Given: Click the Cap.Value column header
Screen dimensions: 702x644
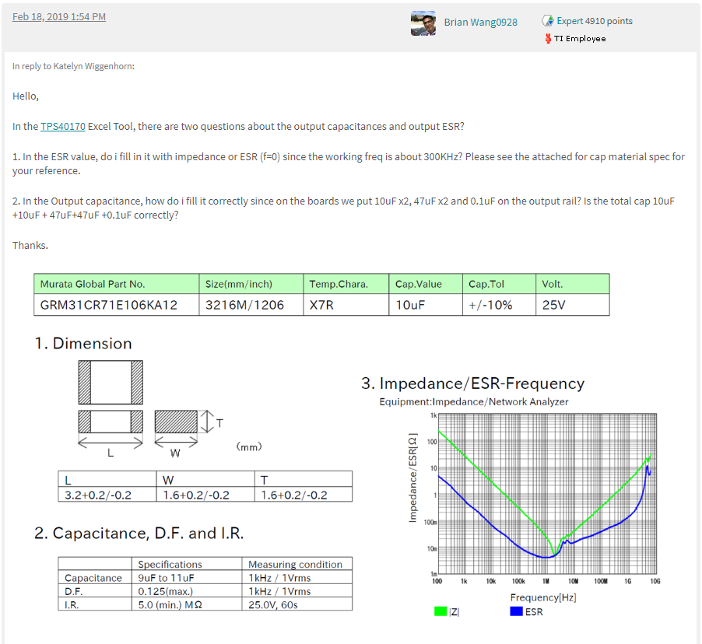Looking at the screenshot, I should tap(425, 284).
